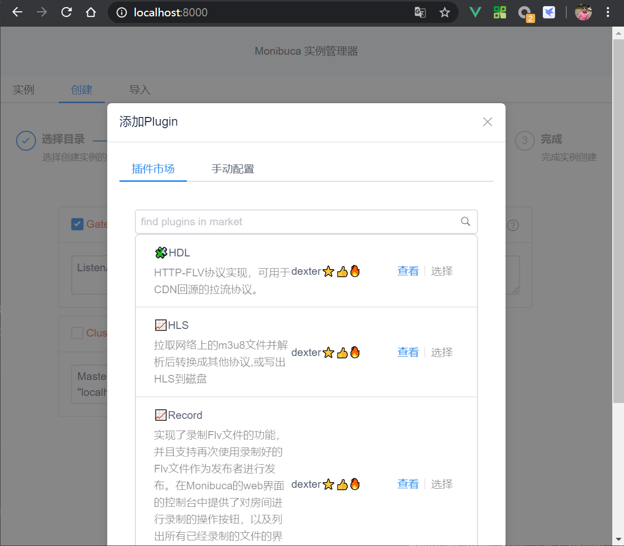Switch to the 实例 tab
This screenshot has height=546, width=624.
(23, 89)
